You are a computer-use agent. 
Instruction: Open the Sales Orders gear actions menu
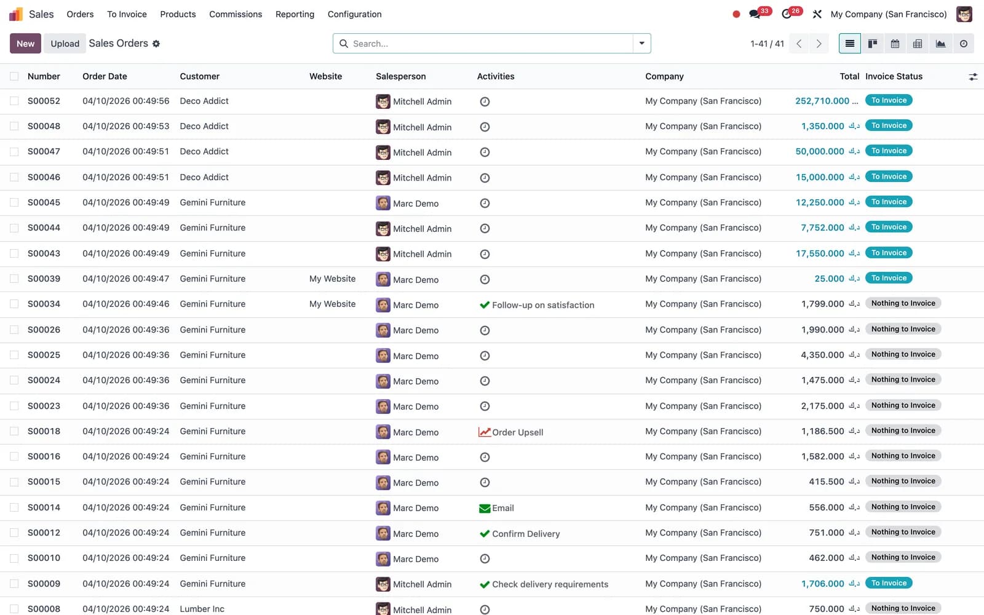156,44
